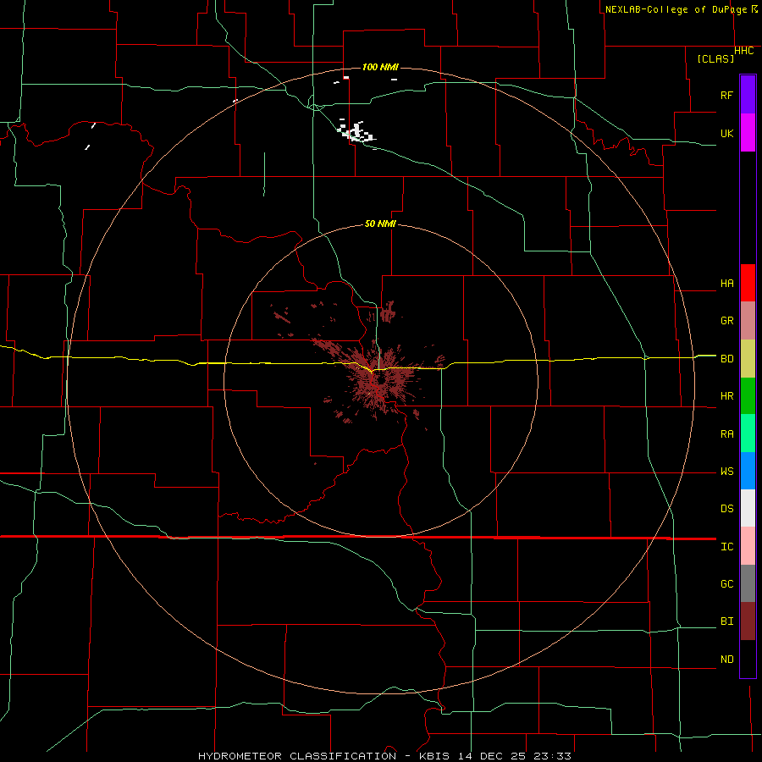Click the pink GR legend color swatch
This screenshot has width=762, height=762.
point(748,321)
